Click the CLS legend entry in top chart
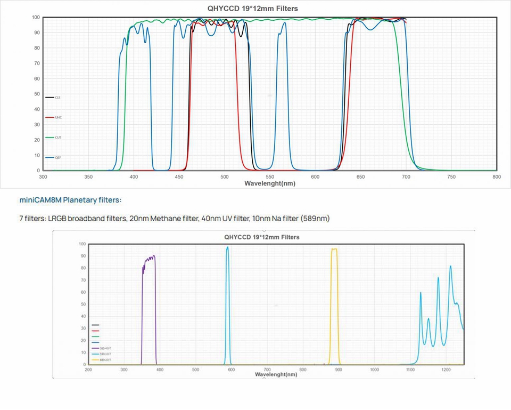Viewport: 511px width, 410px height. [x=53, y=98]
